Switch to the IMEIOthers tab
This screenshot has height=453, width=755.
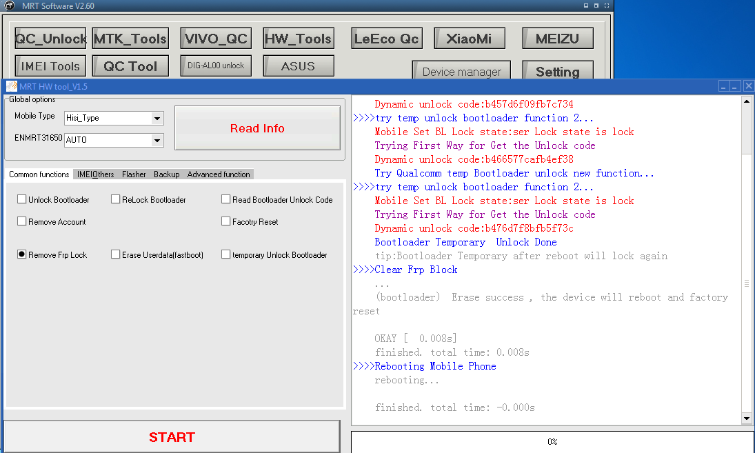point(95,174)
